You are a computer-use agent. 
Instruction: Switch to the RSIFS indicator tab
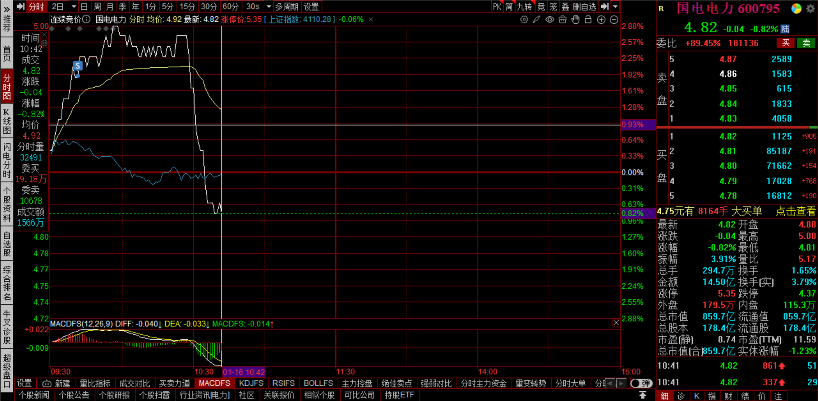coord(283,384)
